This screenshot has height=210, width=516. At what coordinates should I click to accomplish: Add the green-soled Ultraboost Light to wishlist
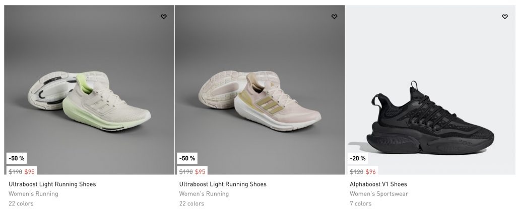[x=164, y=17]
